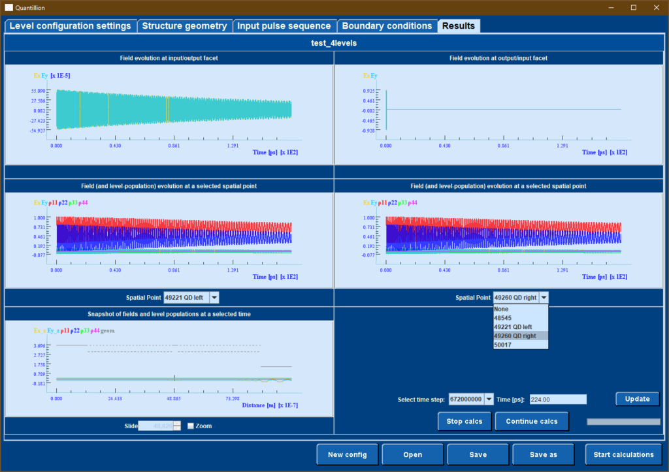This screenshot has width=669, height=472.
Task: Click the Open button
Action: coord(413,454)
